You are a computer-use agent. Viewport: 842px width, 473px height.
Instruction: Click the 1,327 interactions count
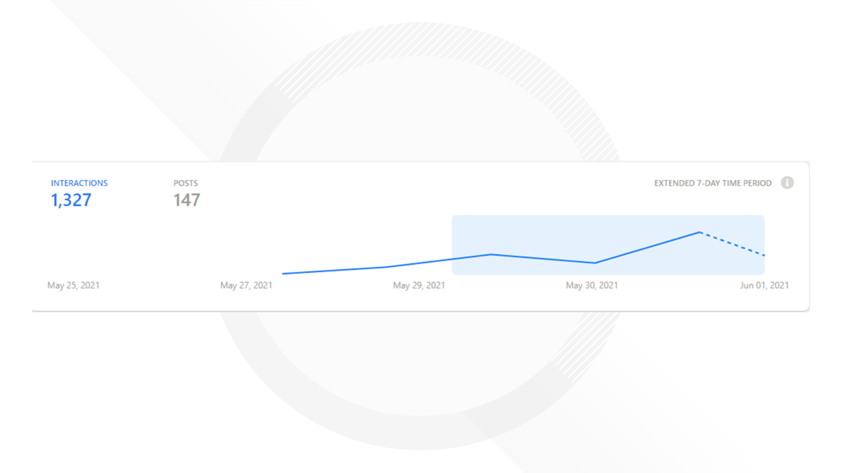coord(71,200)
